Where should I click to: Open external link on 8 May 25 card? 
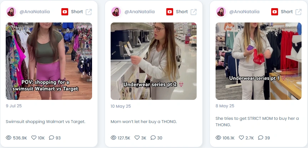pyautogui.click(x=298, y=12)
